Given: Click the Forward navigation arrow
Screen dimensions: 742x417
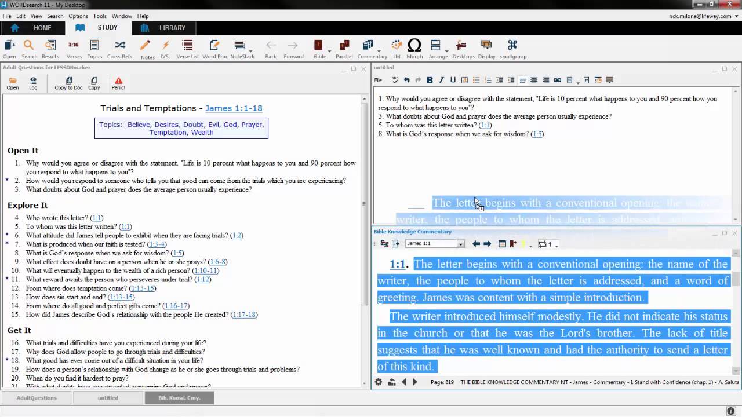Looking at the screenshot, I should pos(293,49).
